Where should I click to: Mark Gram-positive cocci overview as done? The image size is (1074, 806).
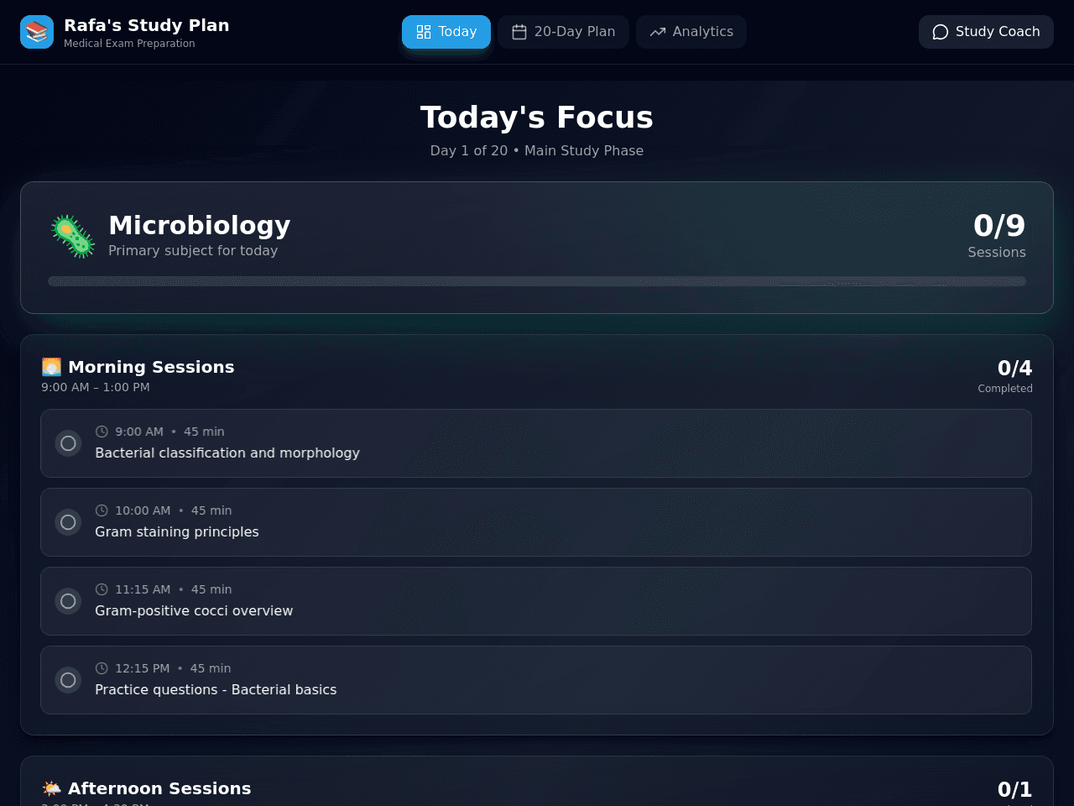(x=68, y=601)
